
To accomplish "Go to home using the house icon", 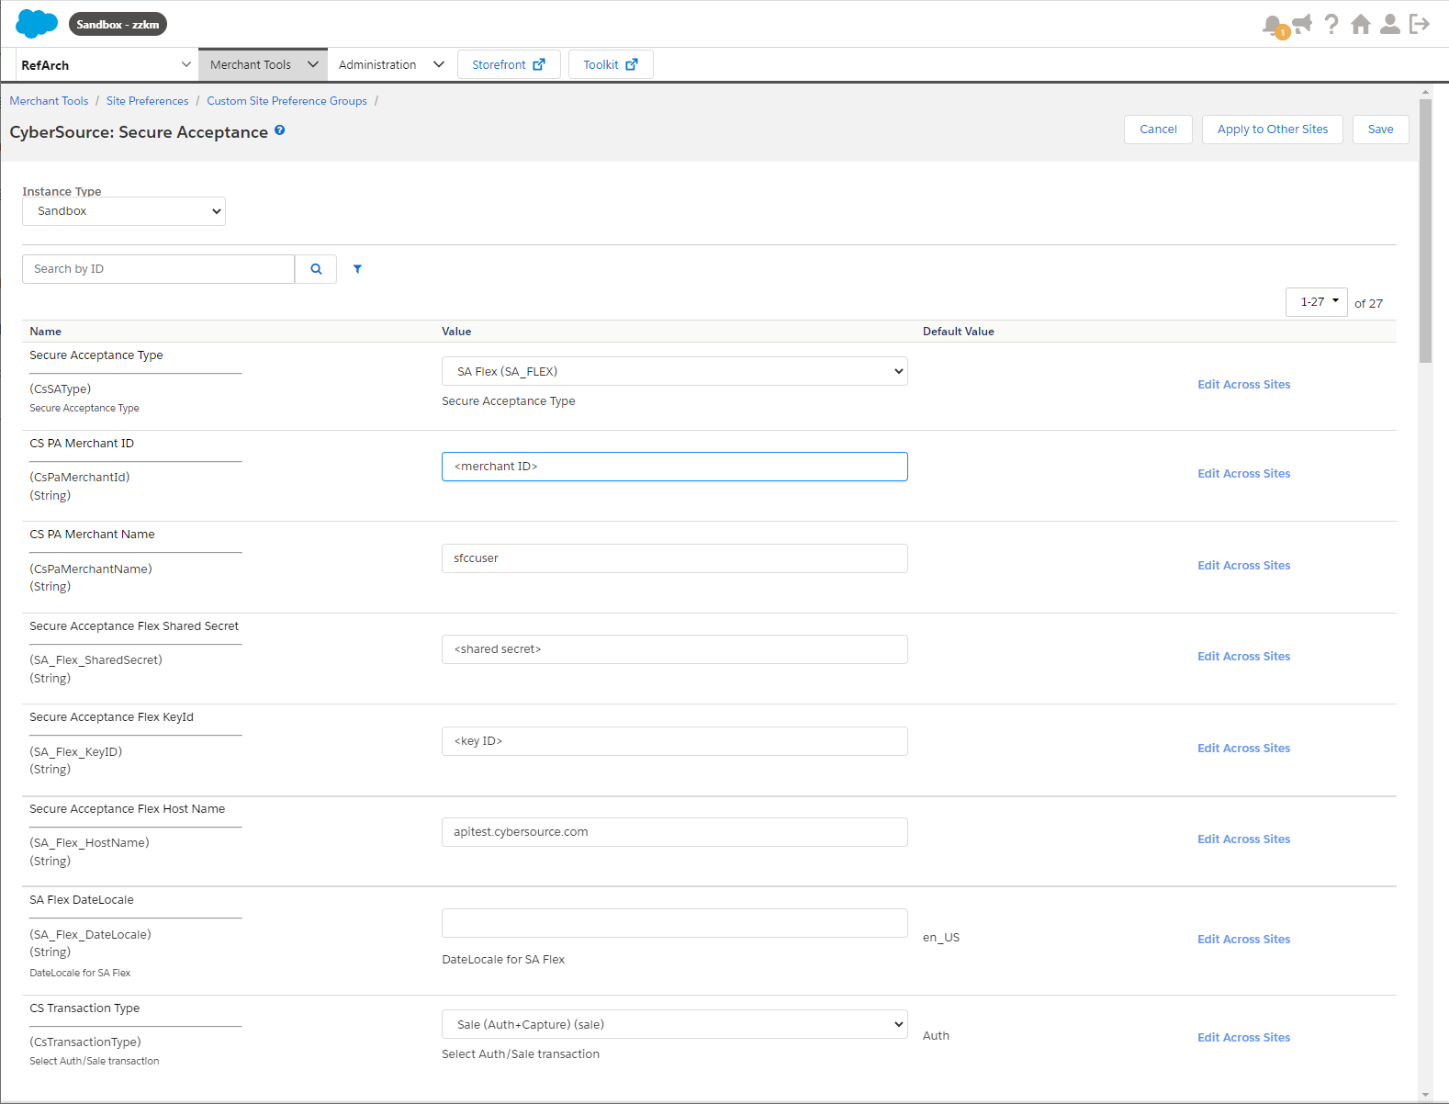I will click(x=1361, y=24).
